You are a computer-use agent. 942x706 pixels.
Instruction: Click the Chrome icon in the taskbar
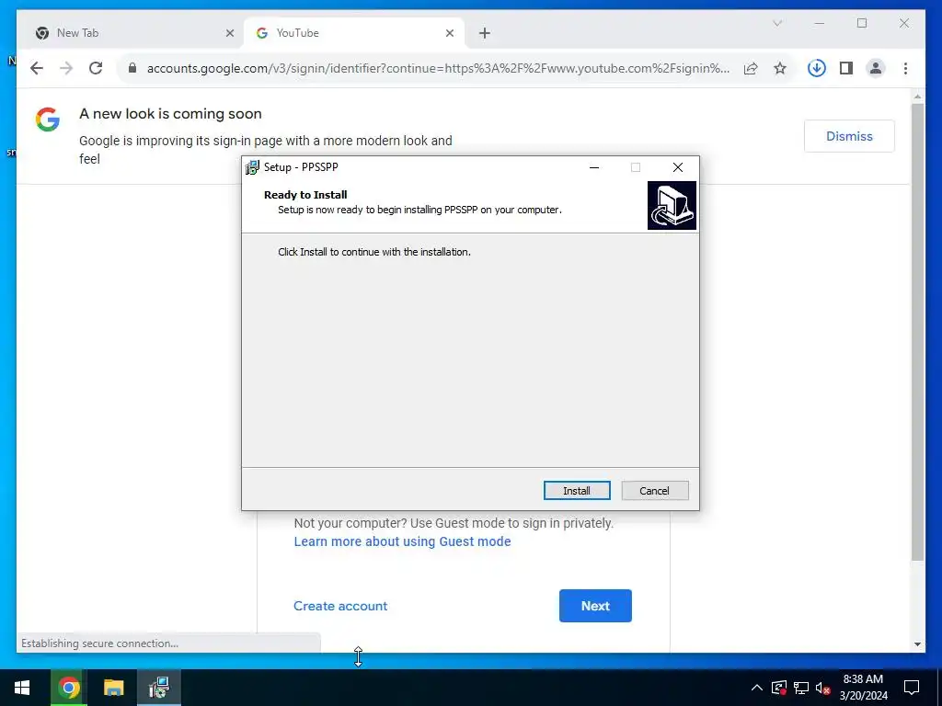click(x=68, y=688)
